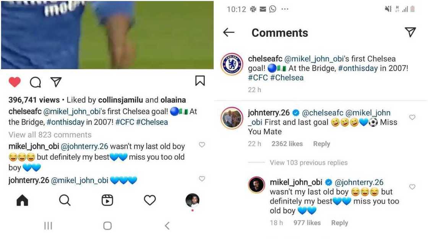Open the Activity heart icon in bottom bar
Screen dimensions: 428x239
[x=150, y=200]
